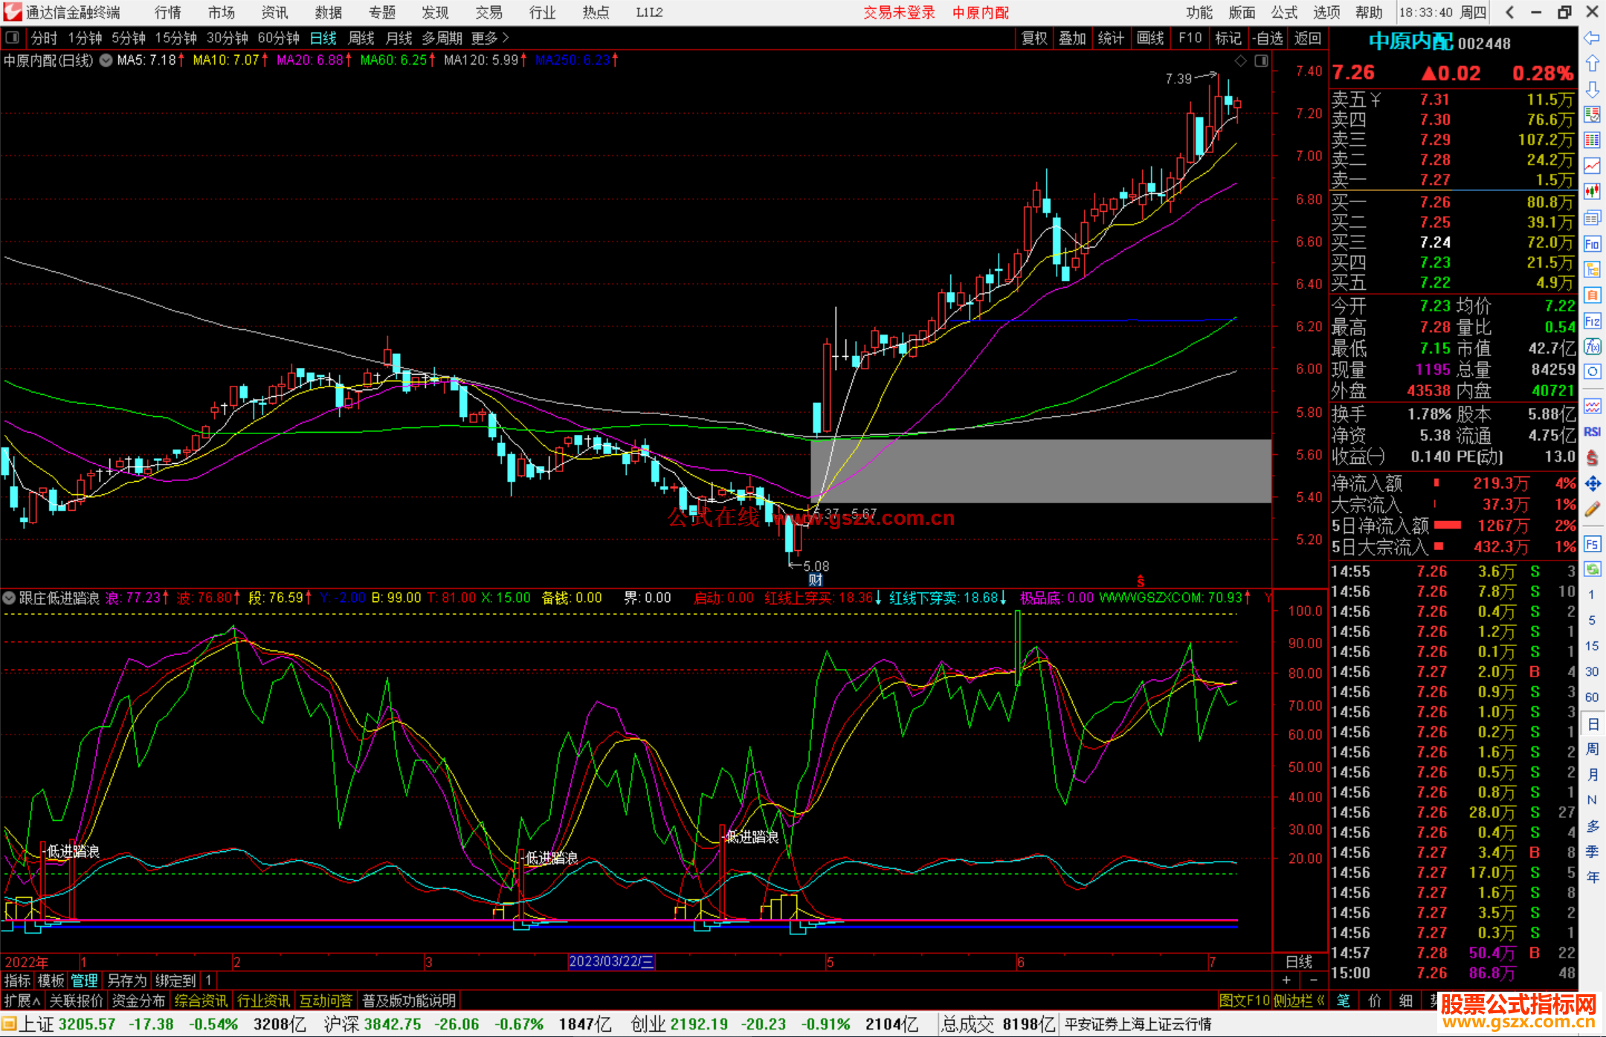Open the 公式 menu

[x=1283, y=13]
